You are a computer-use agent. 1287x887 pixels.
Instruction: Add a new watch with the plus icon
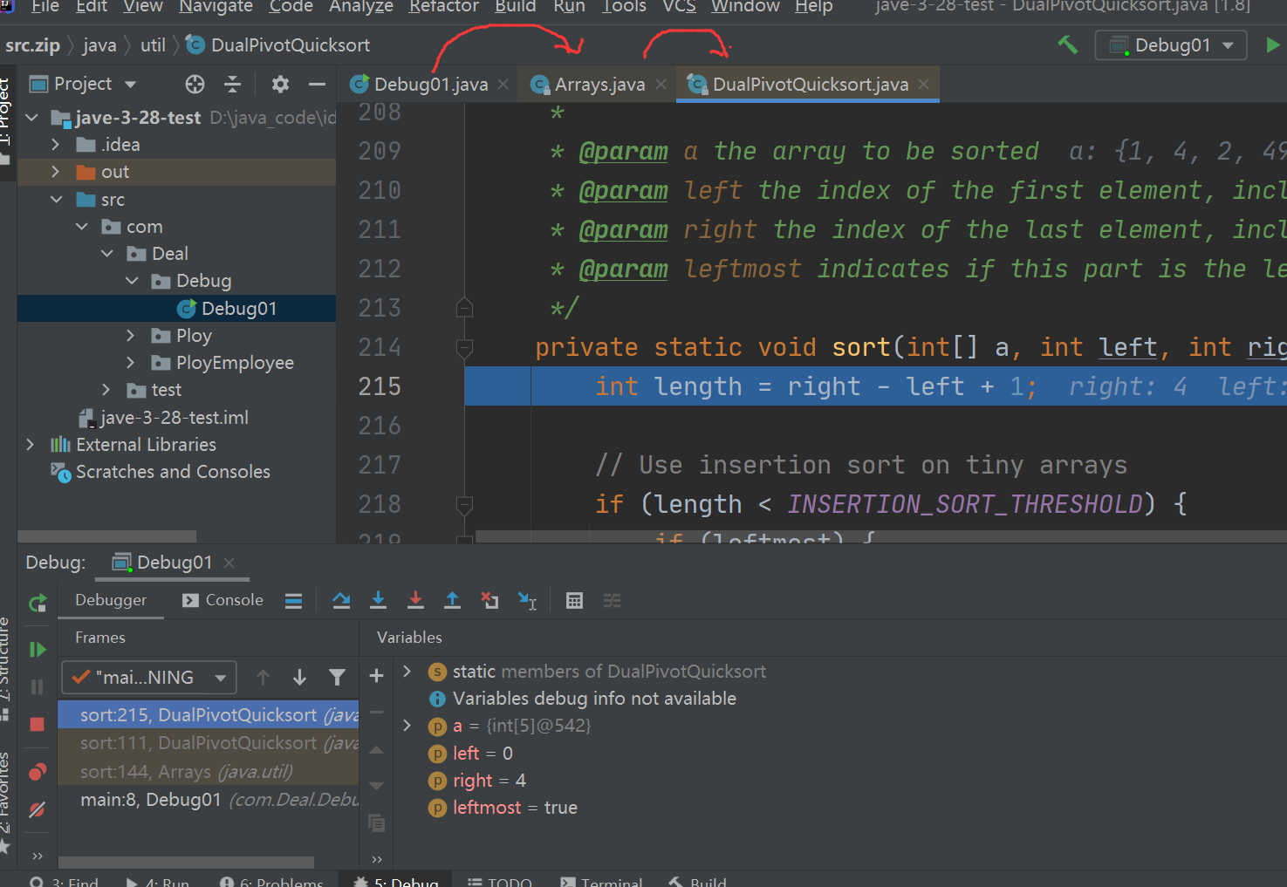point(377,675)
